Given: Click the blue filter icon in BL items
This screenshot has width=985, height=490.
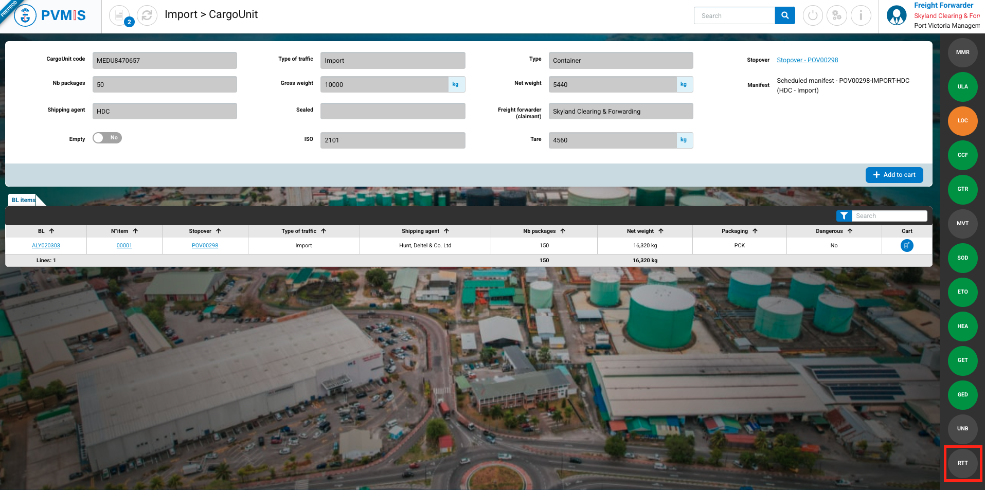Looking at the screenshot, I should (x=844, y=216).
